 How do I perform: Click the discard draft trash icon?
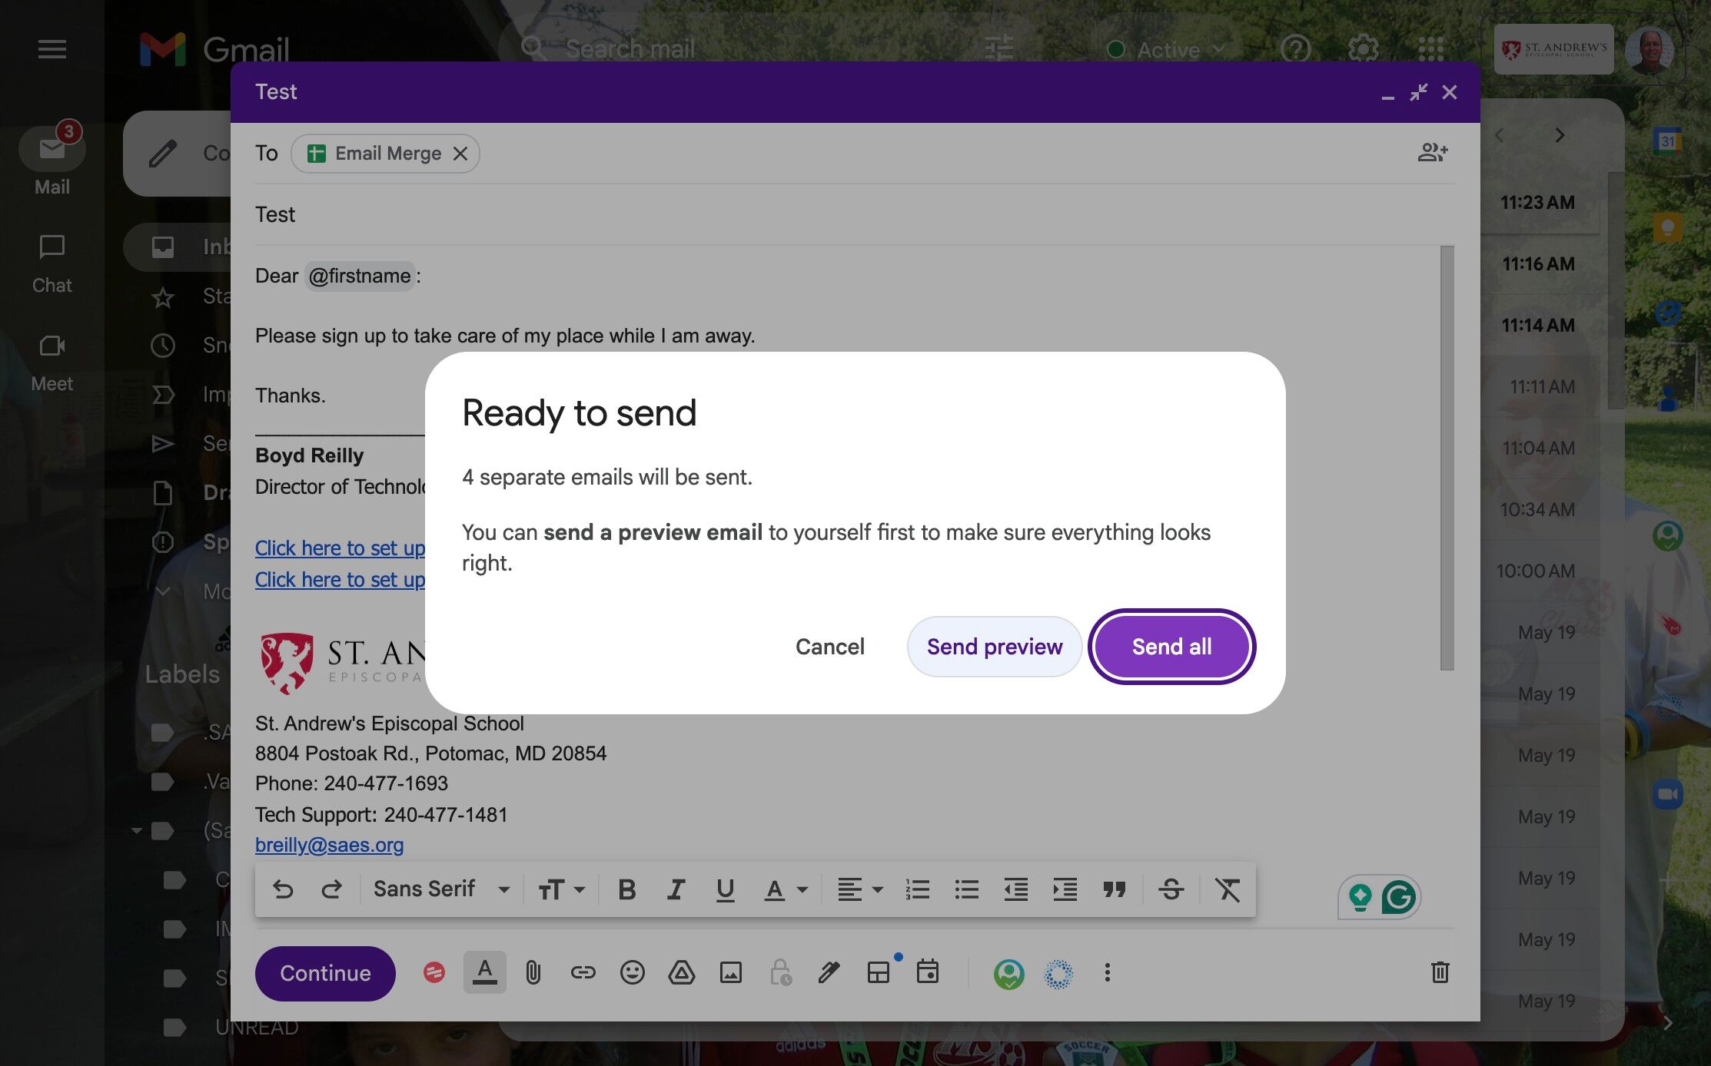click(x=1440, y=973)
